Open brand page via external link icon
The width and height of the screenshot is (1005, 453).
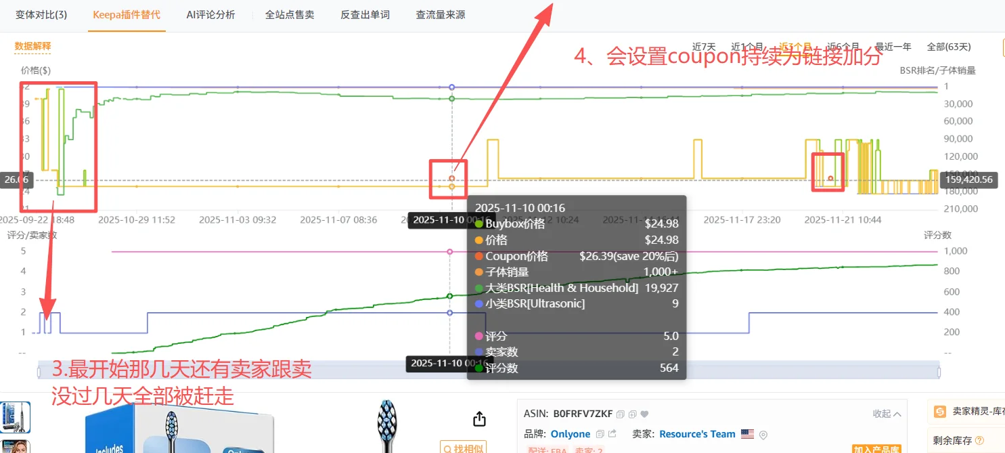click(610, 433)
